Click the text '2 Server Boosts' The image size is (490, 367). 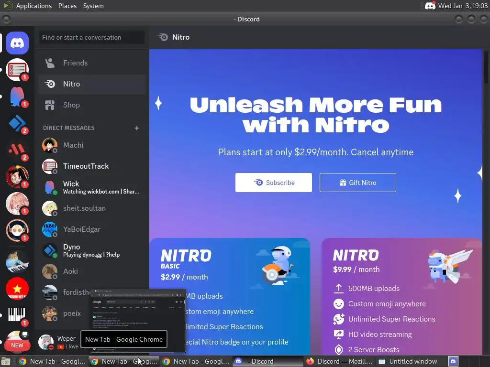point(374,349)
